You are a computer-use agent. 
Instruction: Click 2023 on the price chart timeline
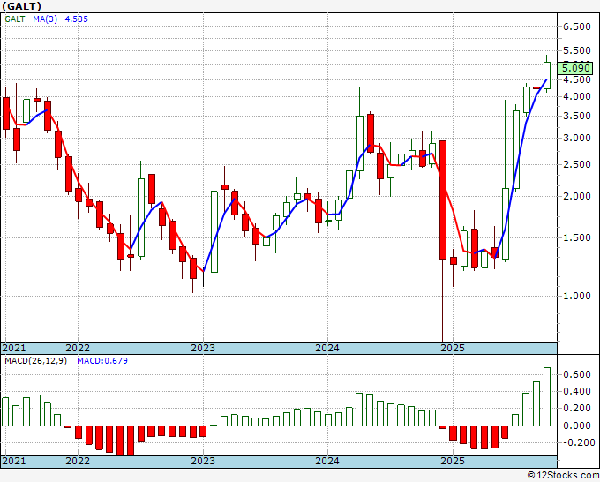click(203, 348)
